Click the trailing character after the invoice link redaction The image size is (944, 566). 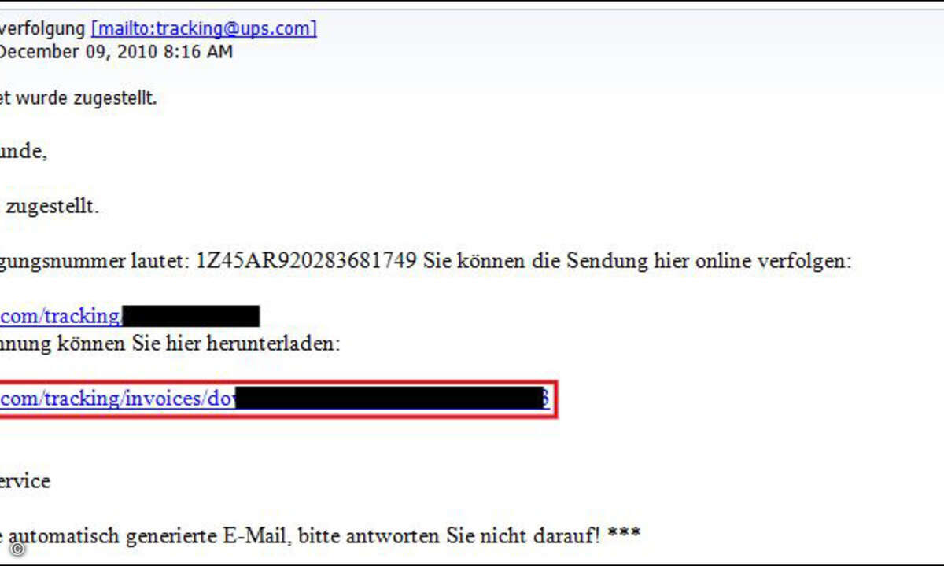pos(544,399)
